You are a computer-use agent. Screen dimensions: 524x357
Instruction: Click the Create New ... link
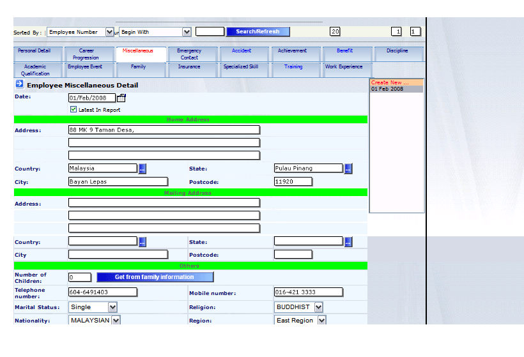390,82
